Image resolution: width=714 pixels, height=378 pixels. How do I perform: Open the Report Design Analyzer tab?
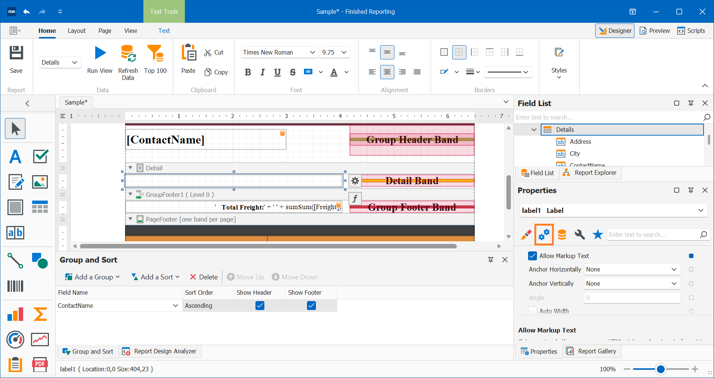tap(160, 351)
